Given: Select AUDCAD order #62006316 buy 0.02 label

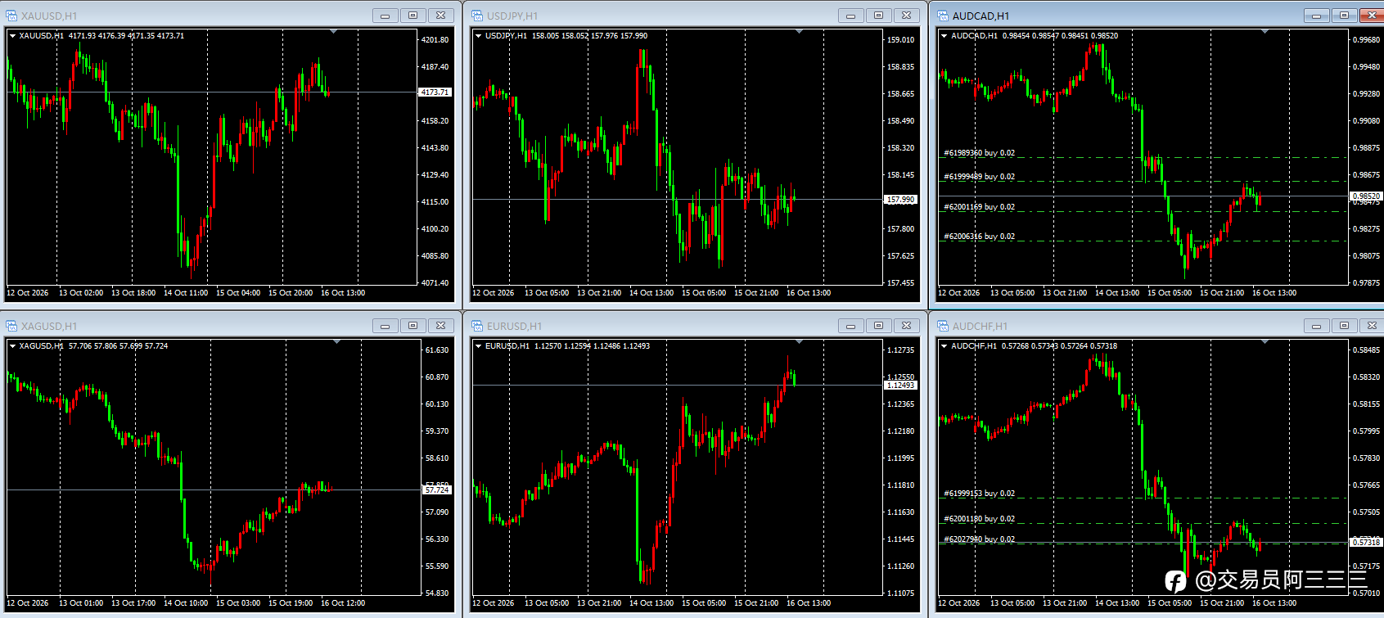Looking at the screenshot, I should pyautogui.click(x=979, y=237).
